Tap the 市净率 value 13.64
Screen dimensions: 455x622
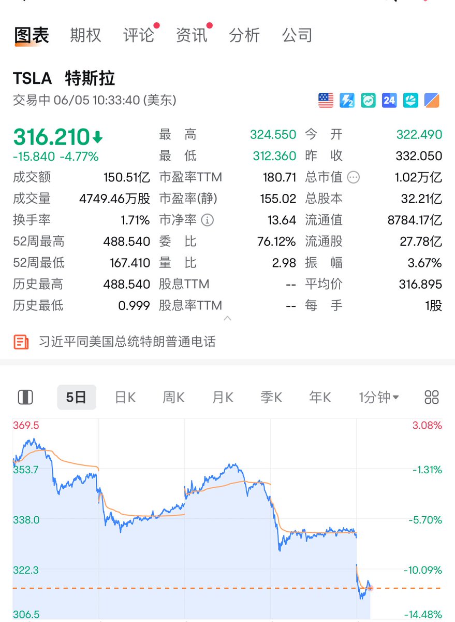(281, 220)
